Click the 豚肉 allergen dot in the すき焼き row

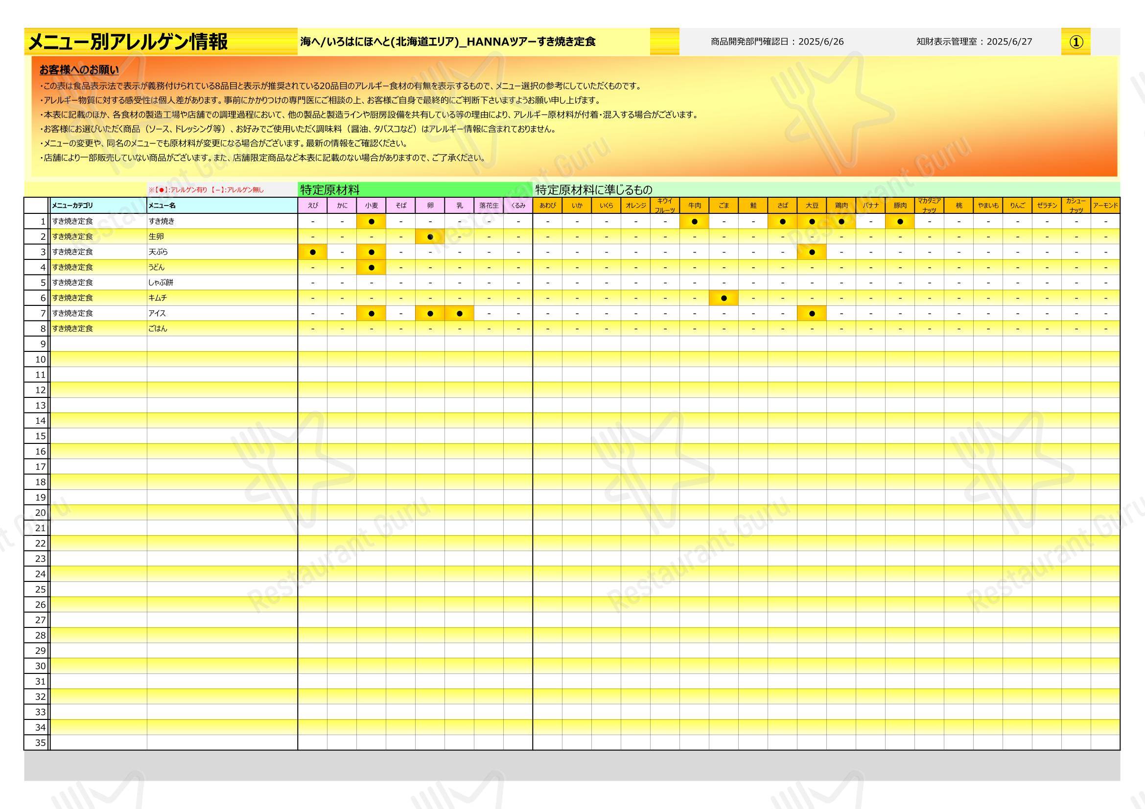900,222
